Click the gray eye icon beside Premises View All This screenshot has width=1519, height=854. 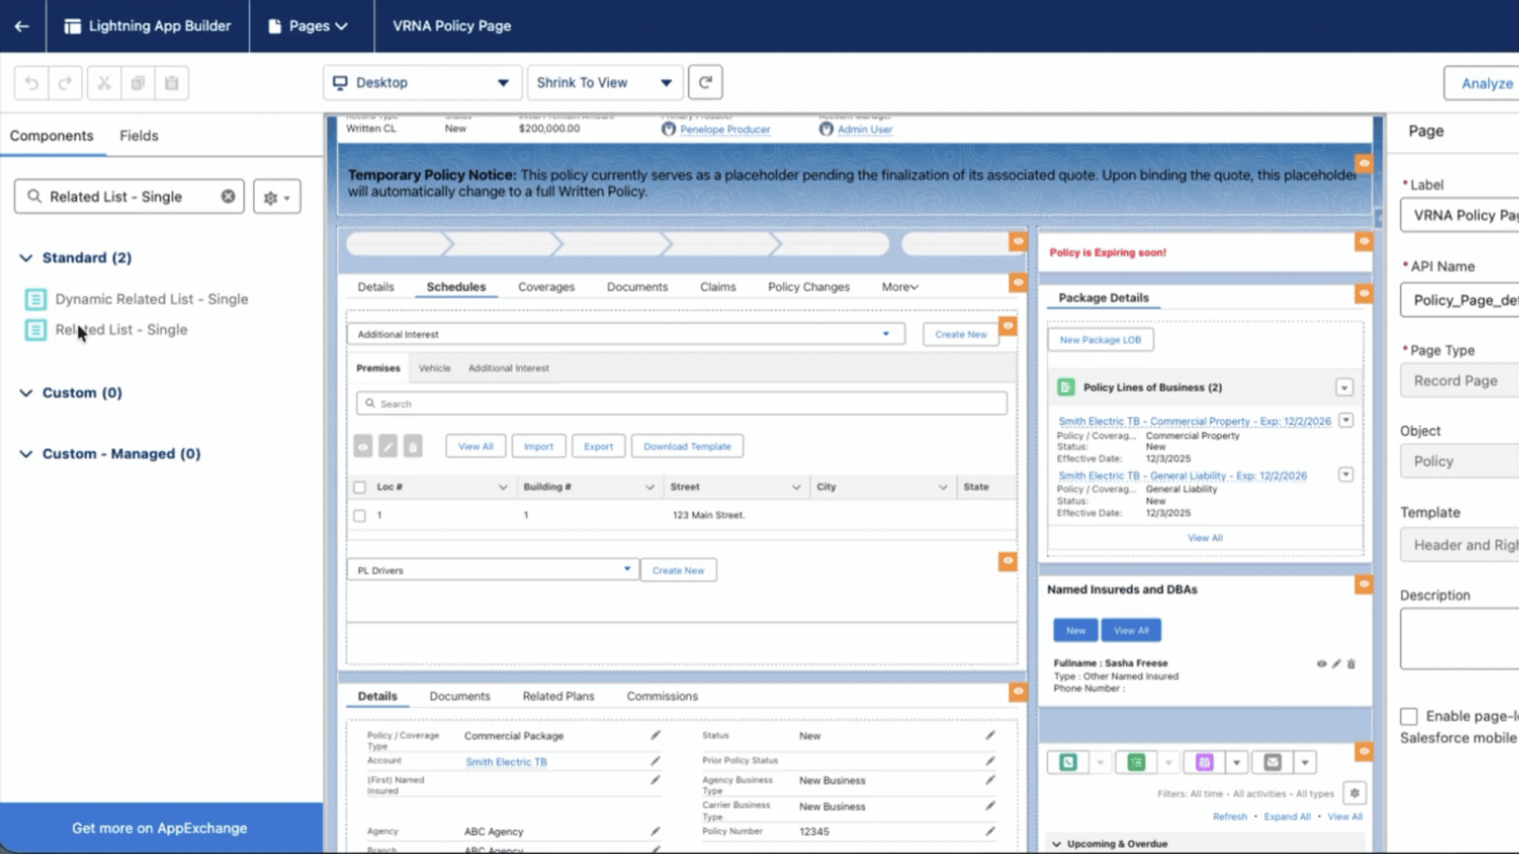pos(363,447)
